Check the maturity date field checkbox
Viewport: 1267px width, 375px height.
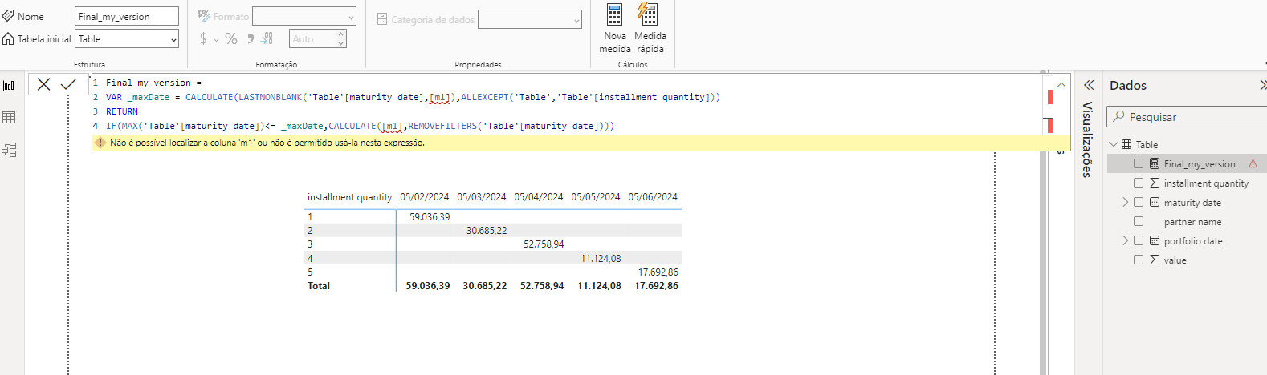[x=1139, y=202]
